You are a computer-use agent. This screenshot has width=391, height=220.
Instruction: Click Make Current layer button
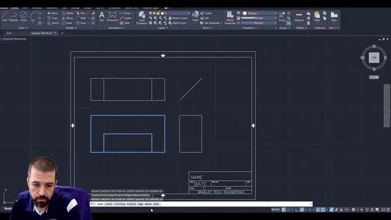pos(178,18)
